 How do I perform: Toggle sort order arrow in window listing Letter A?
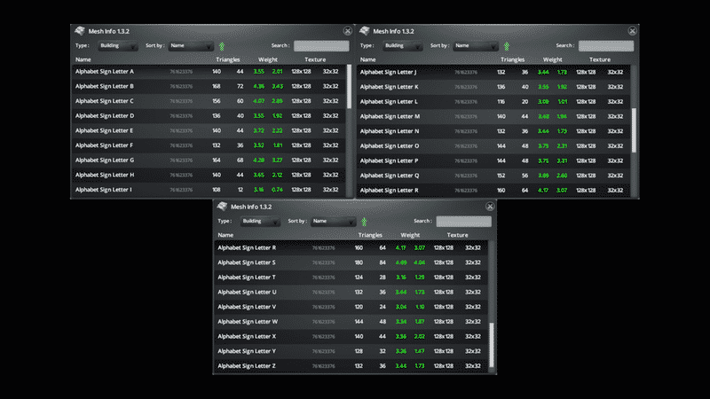[x=222, y=45]
